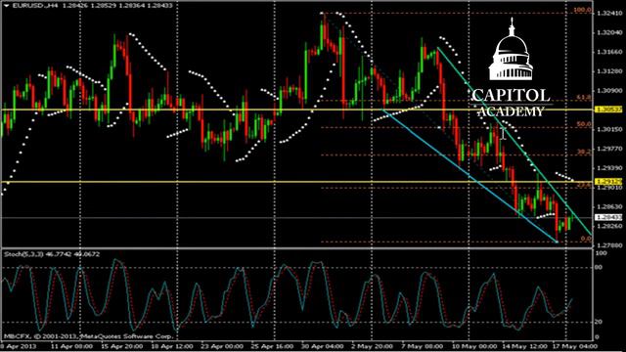Click the 1.31280 price scale label
This screenshot has height=352, width=626.
coord(609,71)
